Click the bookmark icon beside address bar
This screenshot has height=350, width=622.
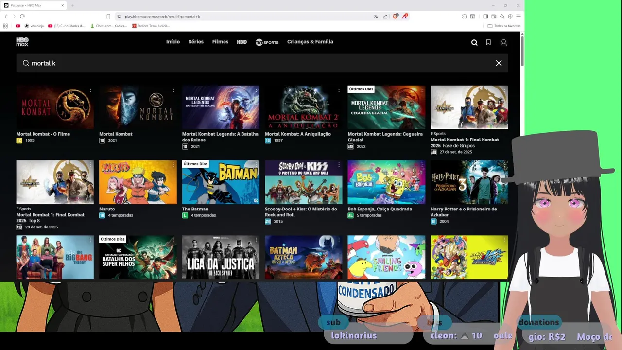[x=108, y=16]
